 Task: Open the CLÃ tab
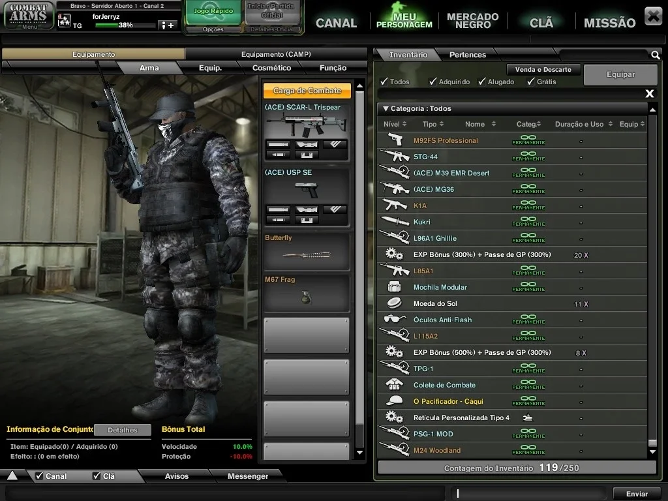[x=541, y=23]
